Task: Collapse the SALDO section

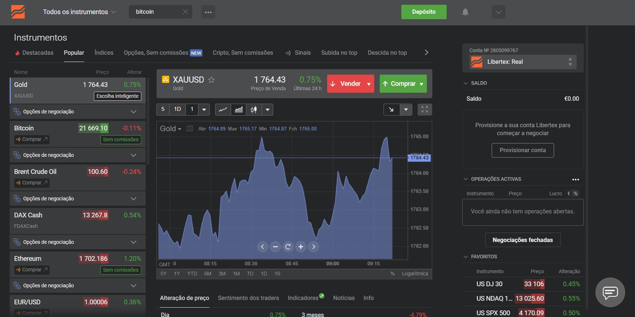Action: [475, 83]
